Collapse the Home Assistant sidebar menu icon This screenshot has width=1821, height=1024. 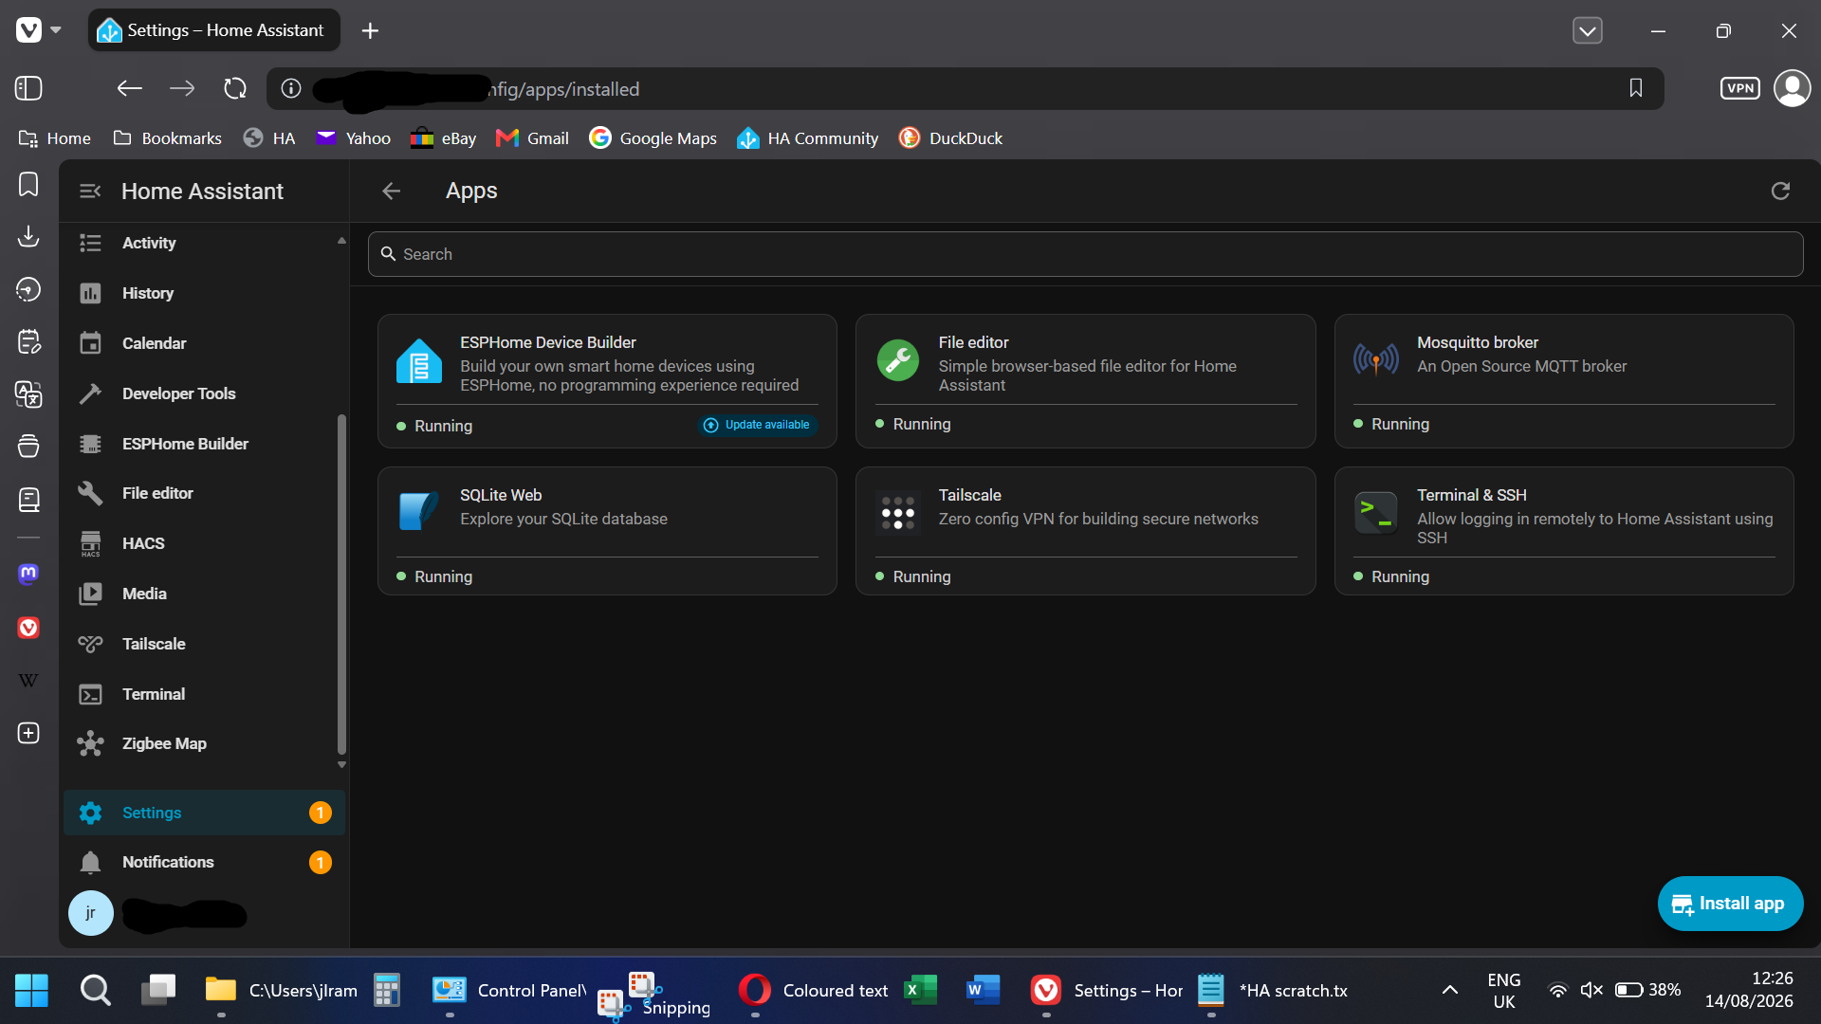click(90, 192)
